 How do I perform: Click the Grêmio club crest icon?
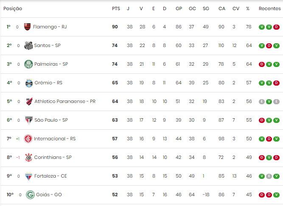[29, 83]
